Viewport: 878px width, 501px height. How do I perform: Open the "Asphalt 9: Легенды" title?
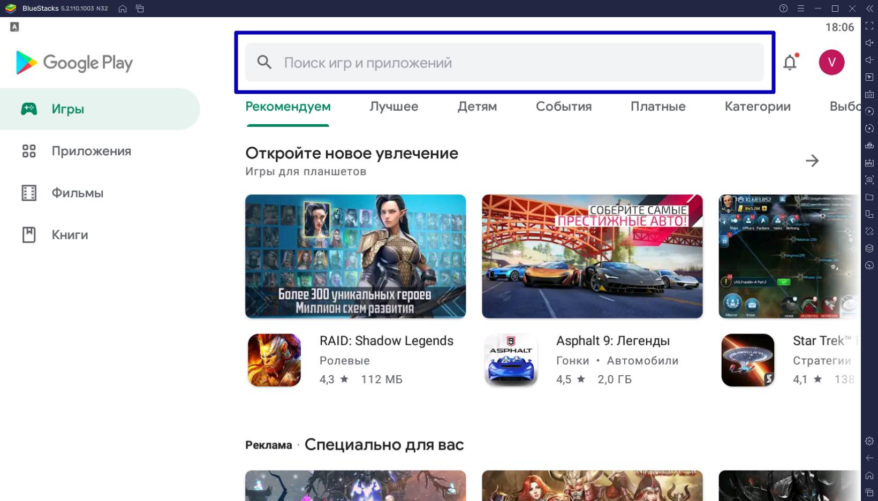tap(613, 341)
